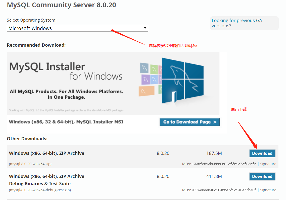Click the 'Debug Binaries & Test Suite' title
This screenshot has height=200, width=291.
pos(40,183)
